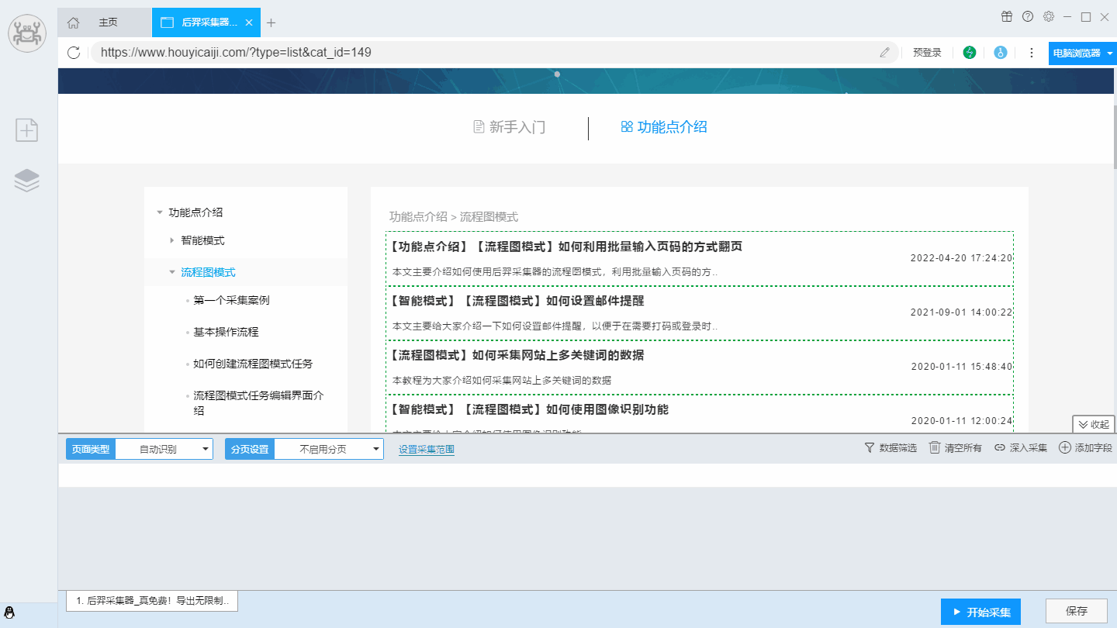1117x628 pixels.
Task: Open 第一个采集案例 in sidebar
Action: click(x=231, y=300)
